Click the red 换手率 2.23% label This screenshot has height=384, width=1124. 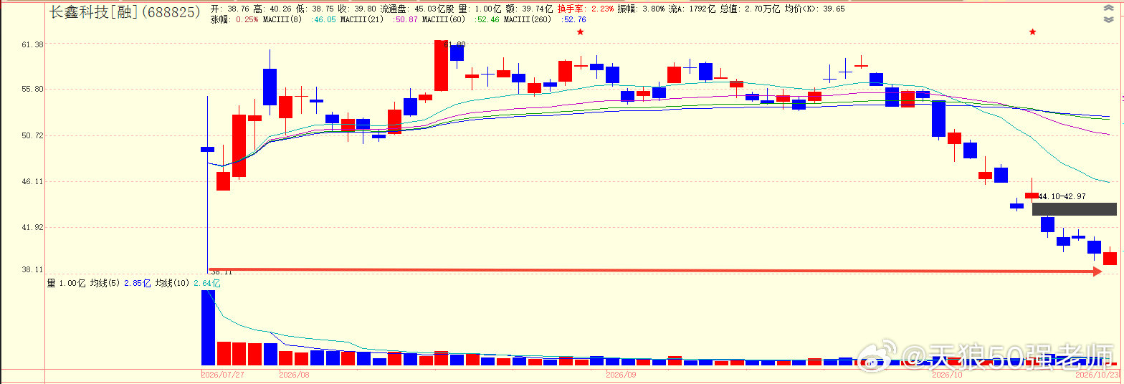585,9
